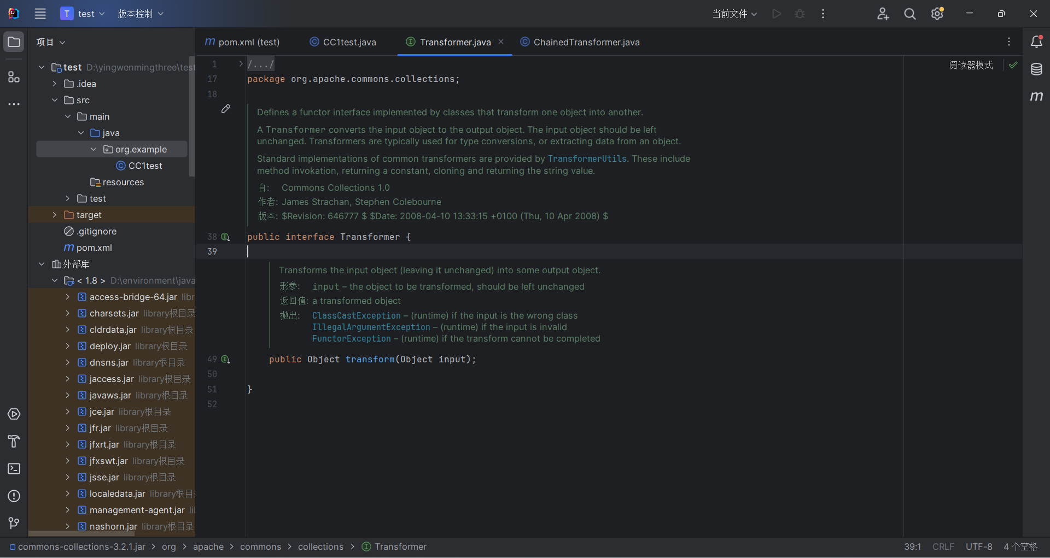Open the Structure tool window icon
Image resolution: width=1050 pixels, height=558 pixels.
[x=14, y=77]
